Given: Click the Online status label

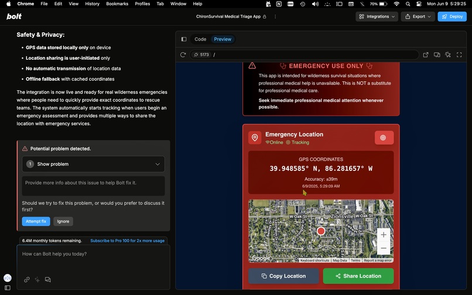Looking at the screenshot, I should 276,142.
